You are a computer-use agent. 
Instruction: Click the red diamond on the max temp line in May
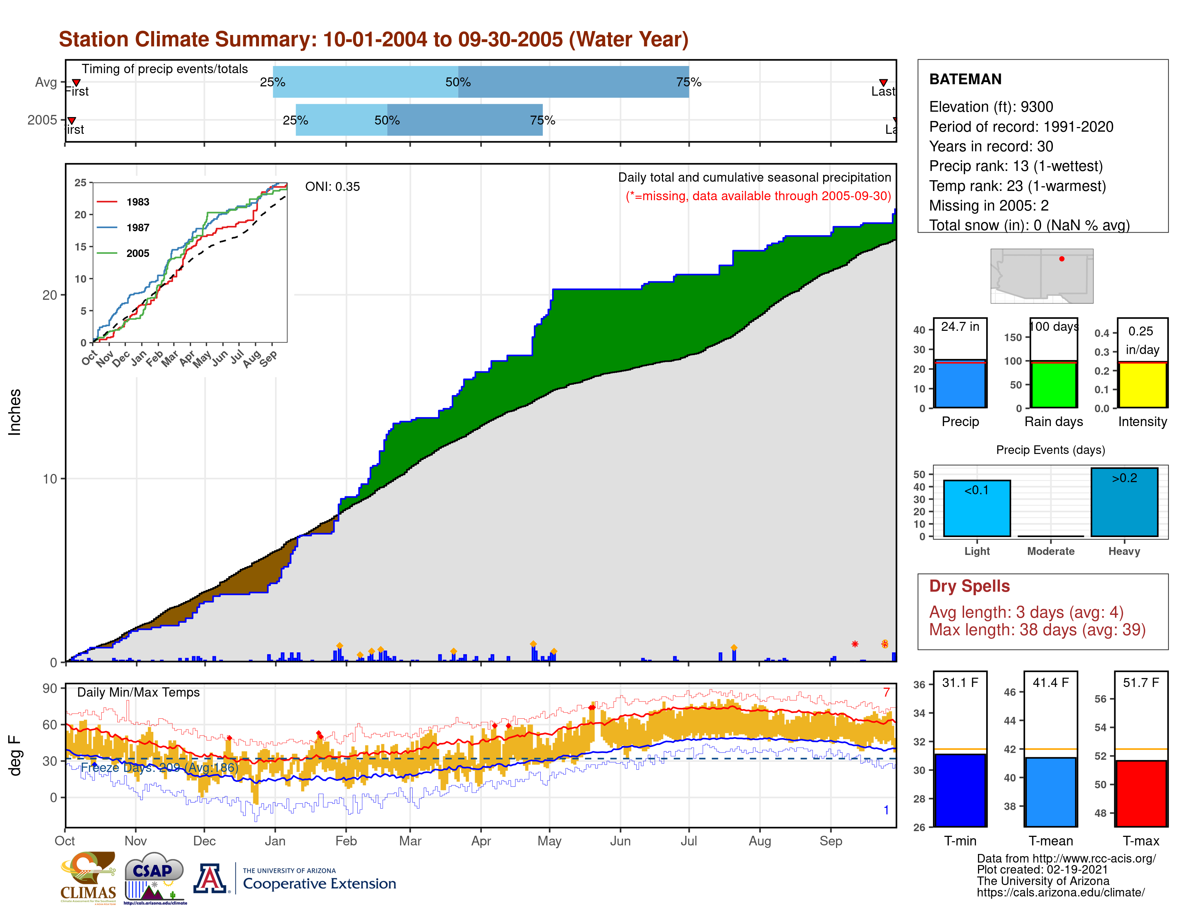coord(592,708)
